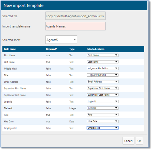Click the Integer type in Tiebreak row

(x=73, y=108)
